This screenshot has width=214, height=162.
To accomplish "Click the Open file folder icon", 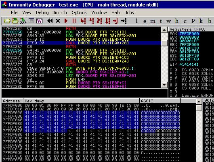I will tap(7, 21).
